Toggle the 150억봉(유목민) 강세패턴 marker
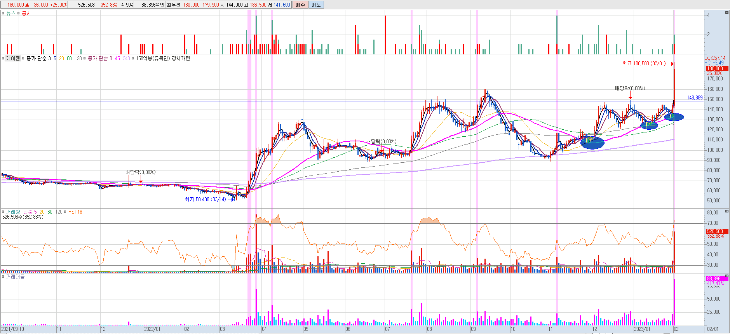730x334 pixels. (133, 58)
